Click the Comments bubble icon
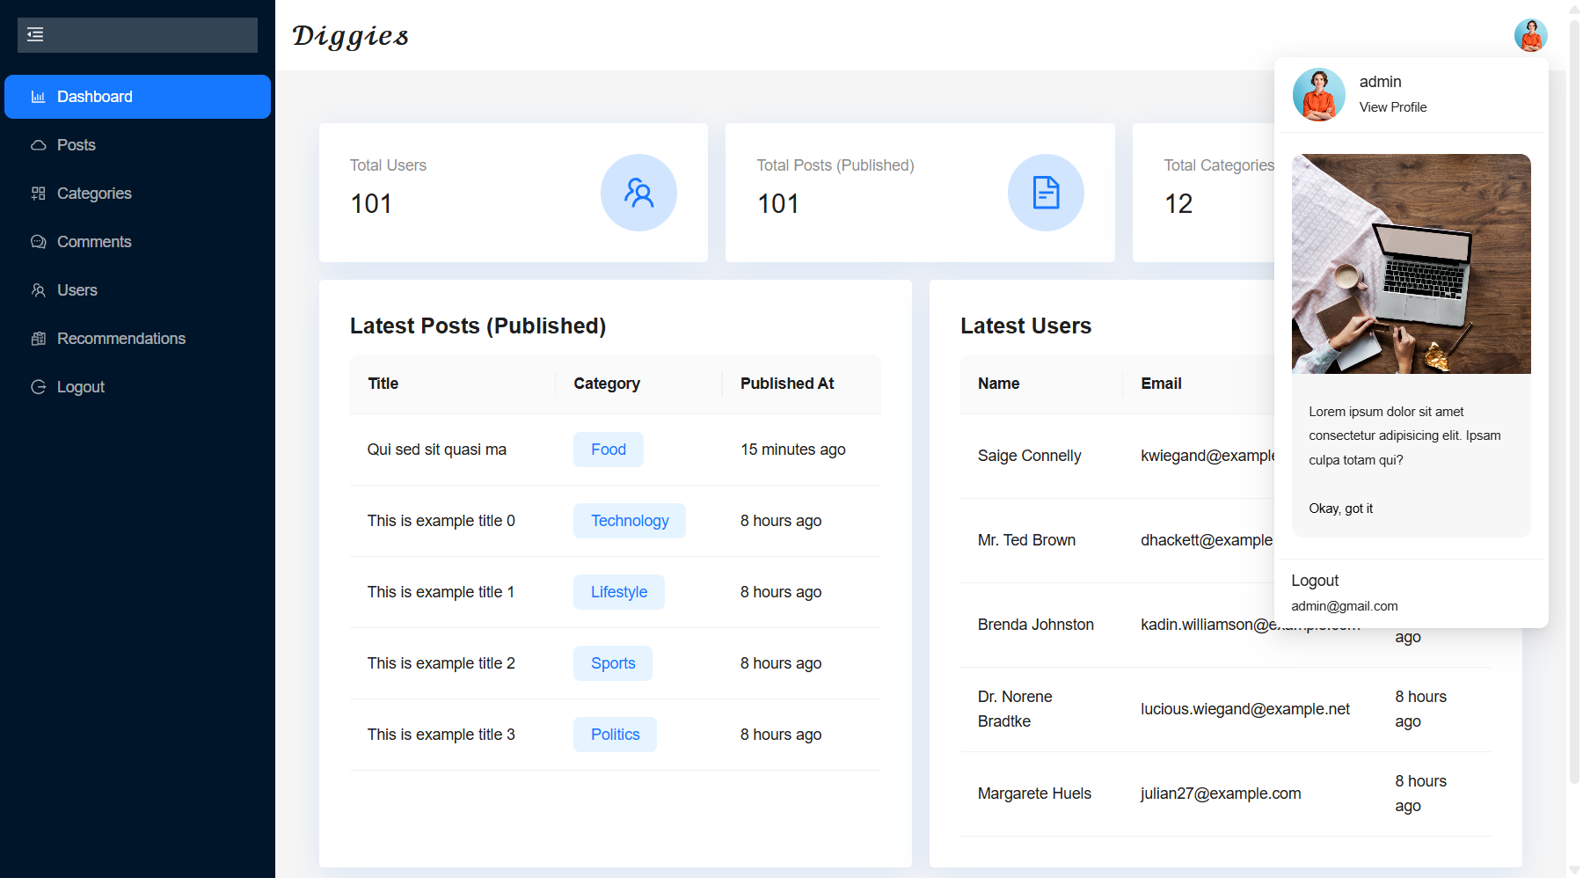Screen dimensions: 1583x878 [38, 242]
